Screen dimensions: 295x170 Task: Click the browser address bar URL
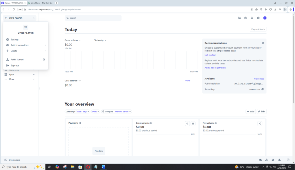point(55,9)
